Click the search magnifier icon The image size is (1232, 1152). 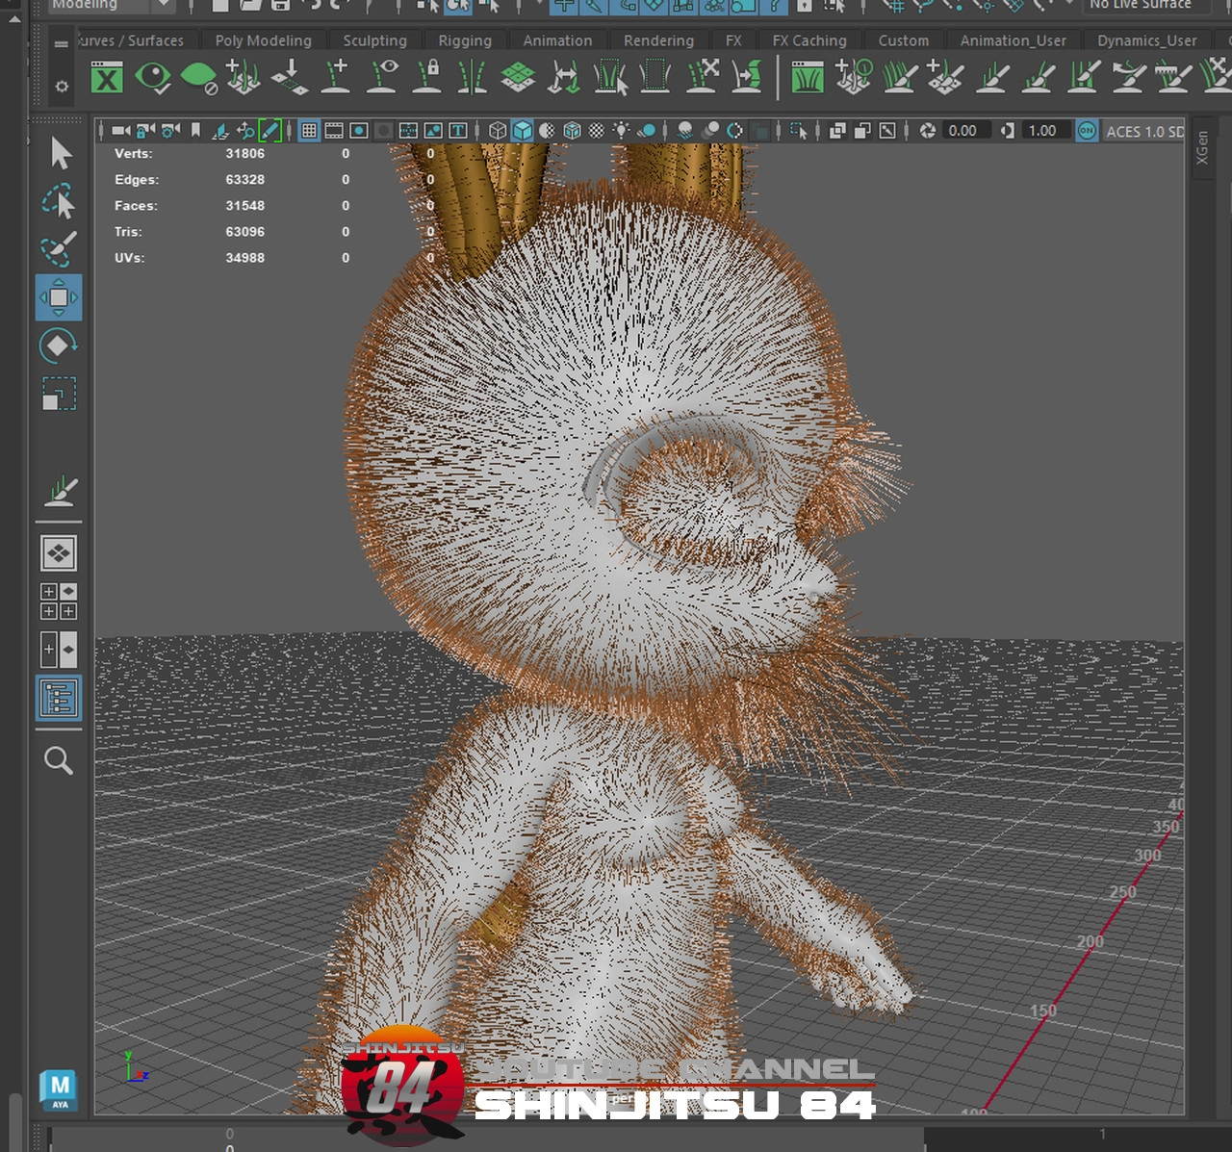(59, 760)
